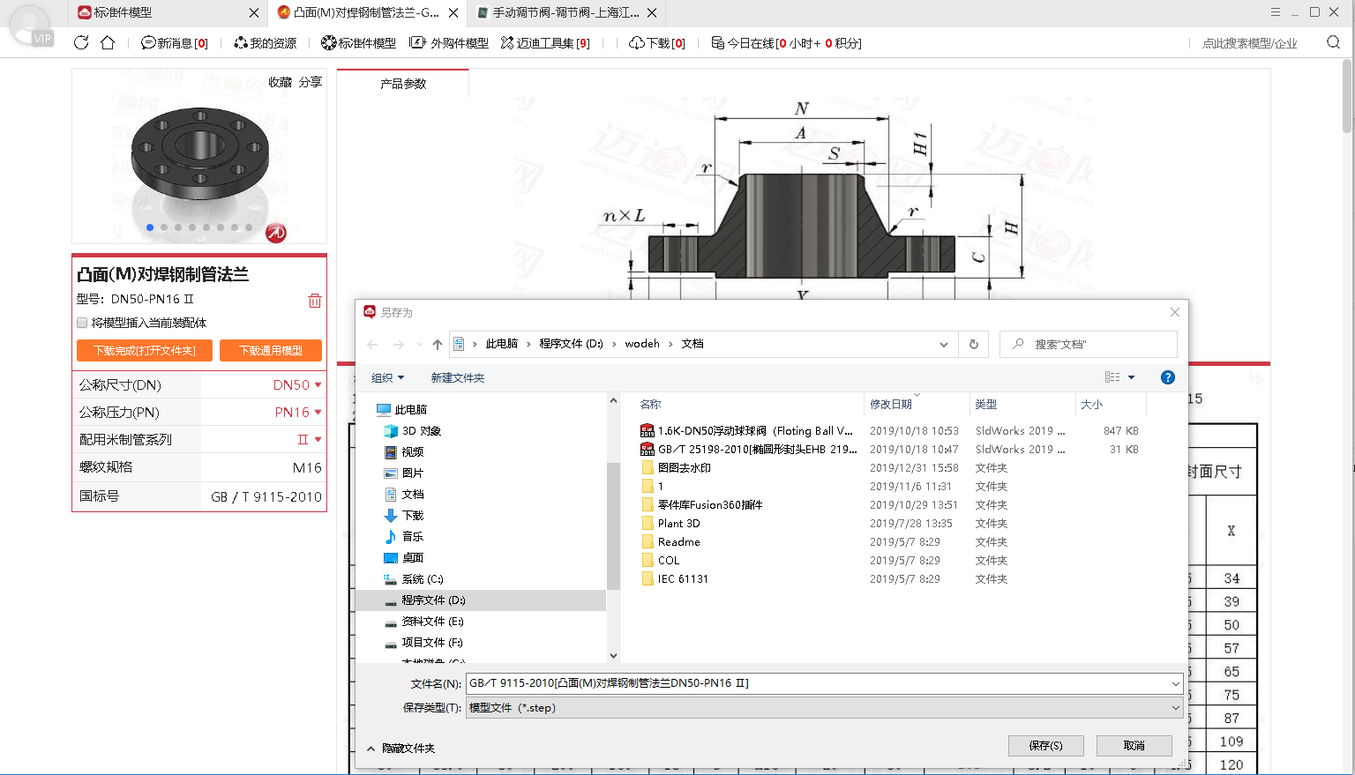
Task: Click the flange model preview thumbnail
Action: pos(200,156)
